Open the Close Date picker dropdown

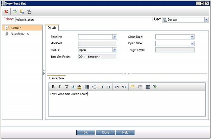(x=192, y=37)
